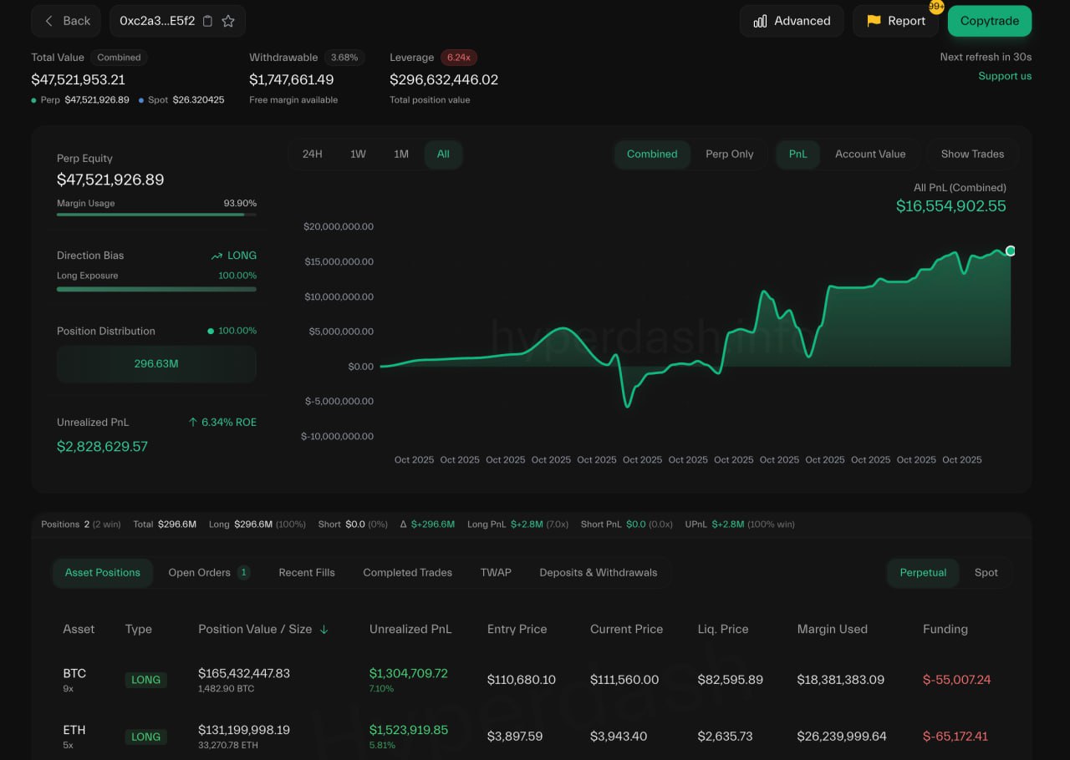Screen dimensions: 1070x760
Task: Click the Margin Usage progress bar
Action: coord(156,215)
